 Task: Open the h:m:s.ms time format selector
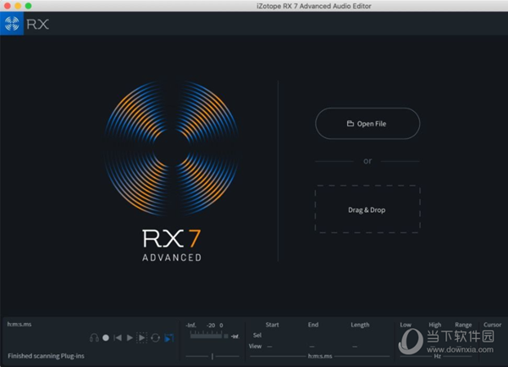(x=320, y=356)
